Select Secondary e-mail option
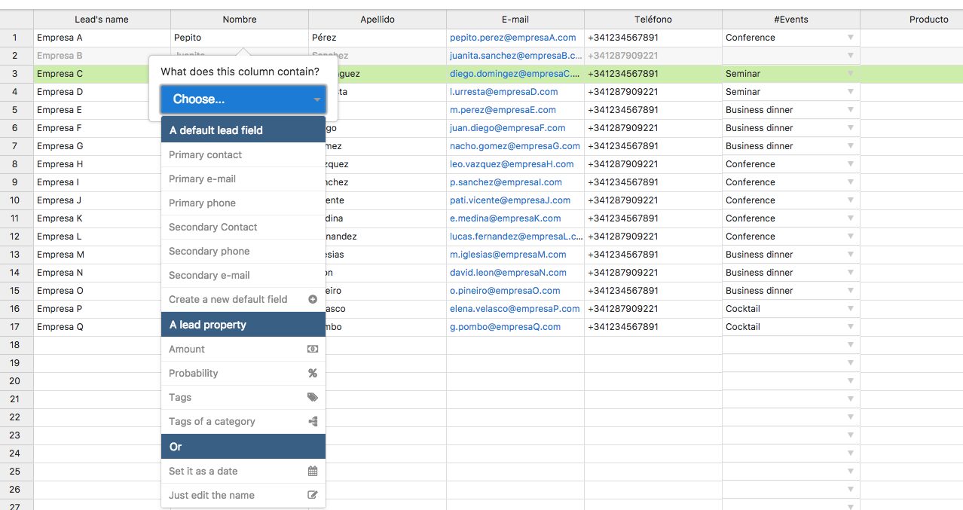 click(x=243, y=275)
